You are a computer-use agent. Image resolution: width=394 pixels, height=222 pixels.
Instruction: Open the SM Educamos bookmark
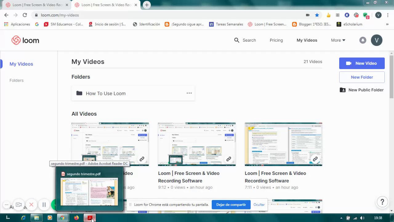[x=63, y=24]
